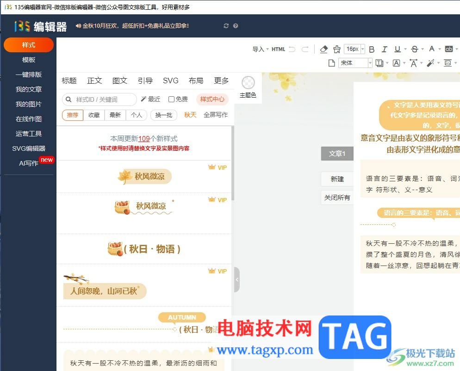Select the 秋日·物语 basket title style
This screenshot has height=371, width=460.
click(144, 249)
